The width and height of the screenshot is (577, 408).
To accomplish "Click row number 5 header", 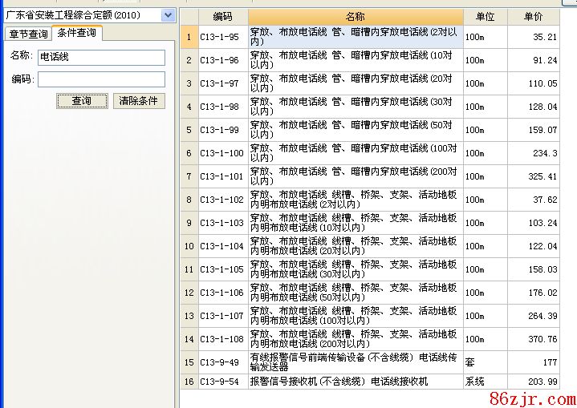I will pyautogui.click(x=189, y=130).
